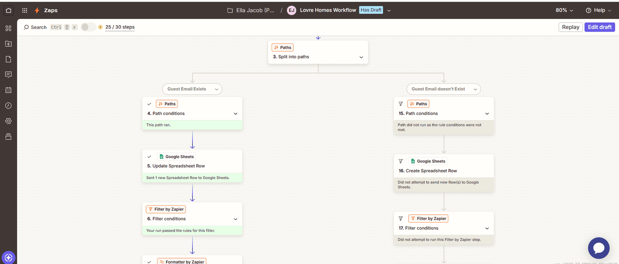Click 'This path ran.' status text
This screenshot has width=619, height=264.
159,125
